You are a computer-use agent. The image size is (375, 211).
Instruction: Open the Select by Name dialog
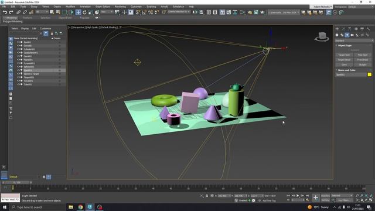(58, 12)
